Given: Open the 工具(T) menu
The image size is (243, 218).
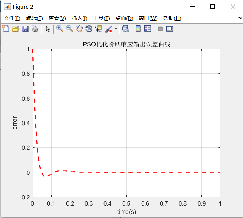Looking at the screenshot, I should pyautogui.click(x=101, y=18).
